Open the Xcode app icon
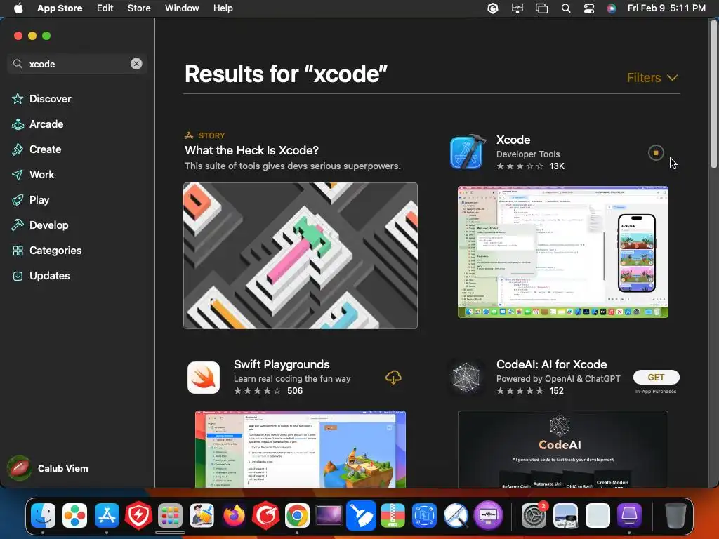The width and height of the screenshot is (719, 539). click(x=467, y=152)
